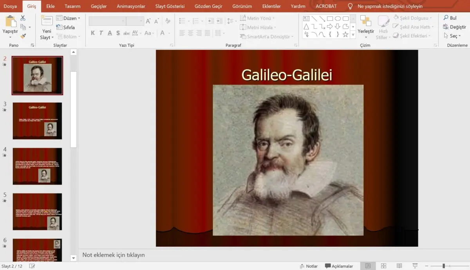Select the Triangle shape

click(306, 27)
